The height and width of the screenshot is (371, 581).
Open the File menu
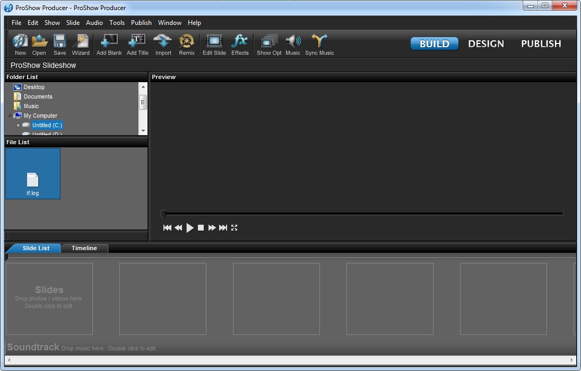[x=16, y=23]
